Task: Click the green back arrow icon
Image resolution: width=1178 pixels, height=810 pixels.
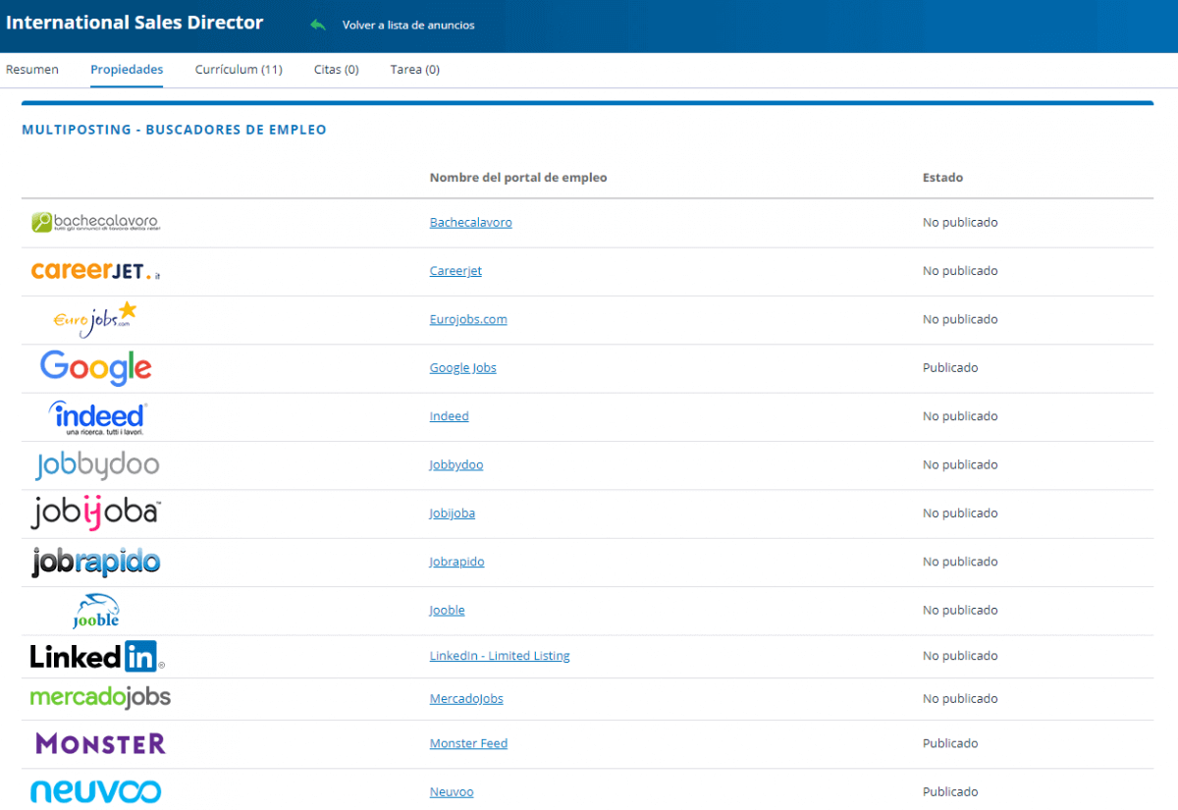Action: tap(317, 25)
